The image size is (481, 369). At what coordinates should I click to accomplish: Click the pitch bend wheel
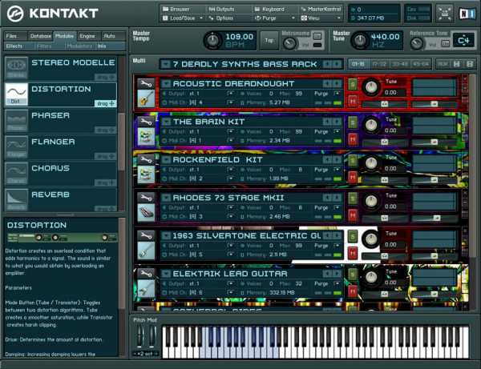coord(139,337)
